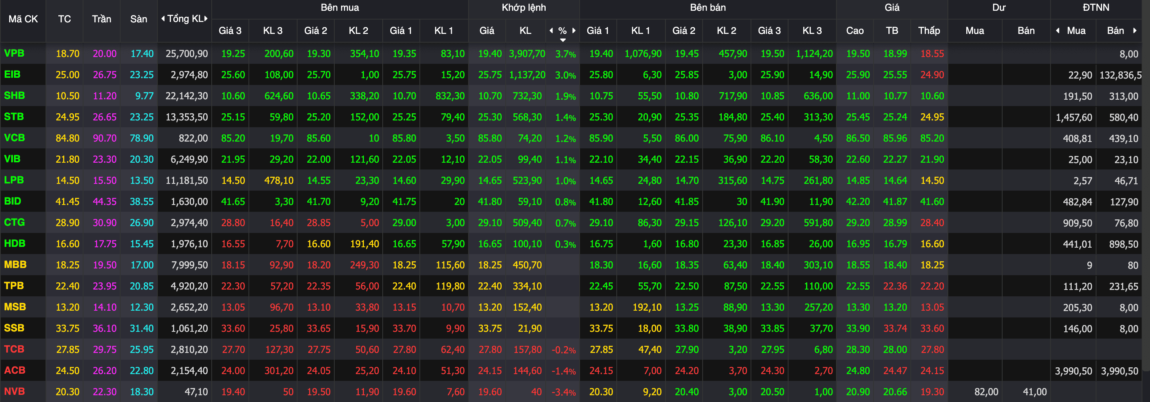
Task: Open TCB stock symbol
Action: click(14, 349)
